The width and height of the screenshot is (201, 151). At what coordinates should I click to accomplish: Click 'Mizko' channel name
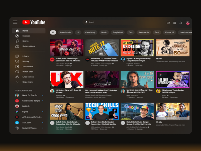(x=164, y=95)
